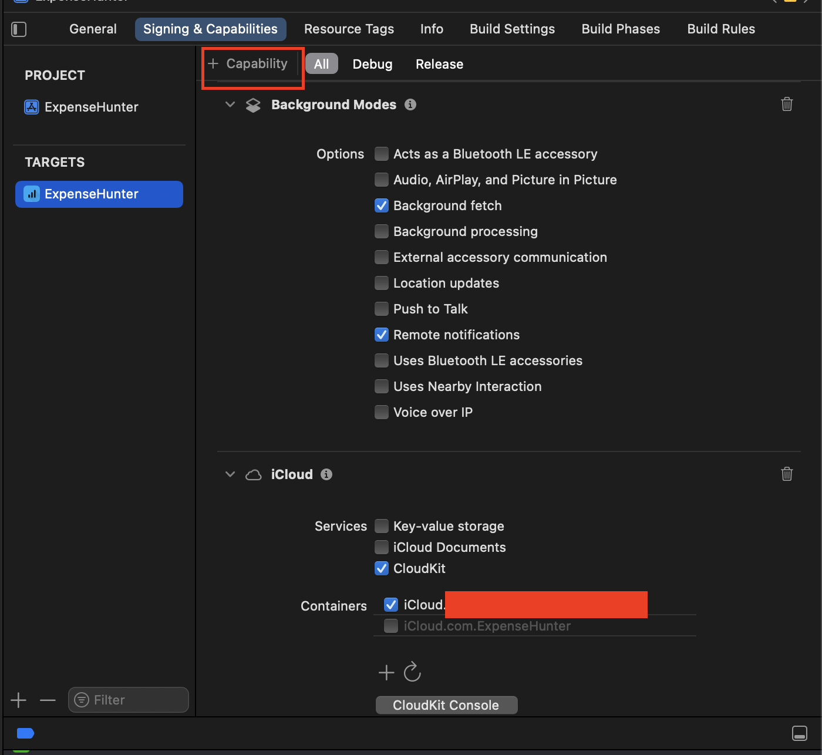Click the filter options icon in Filter field
Image resolution: width=822 pixels, height=755 pixels.
[x=82, y=700]
